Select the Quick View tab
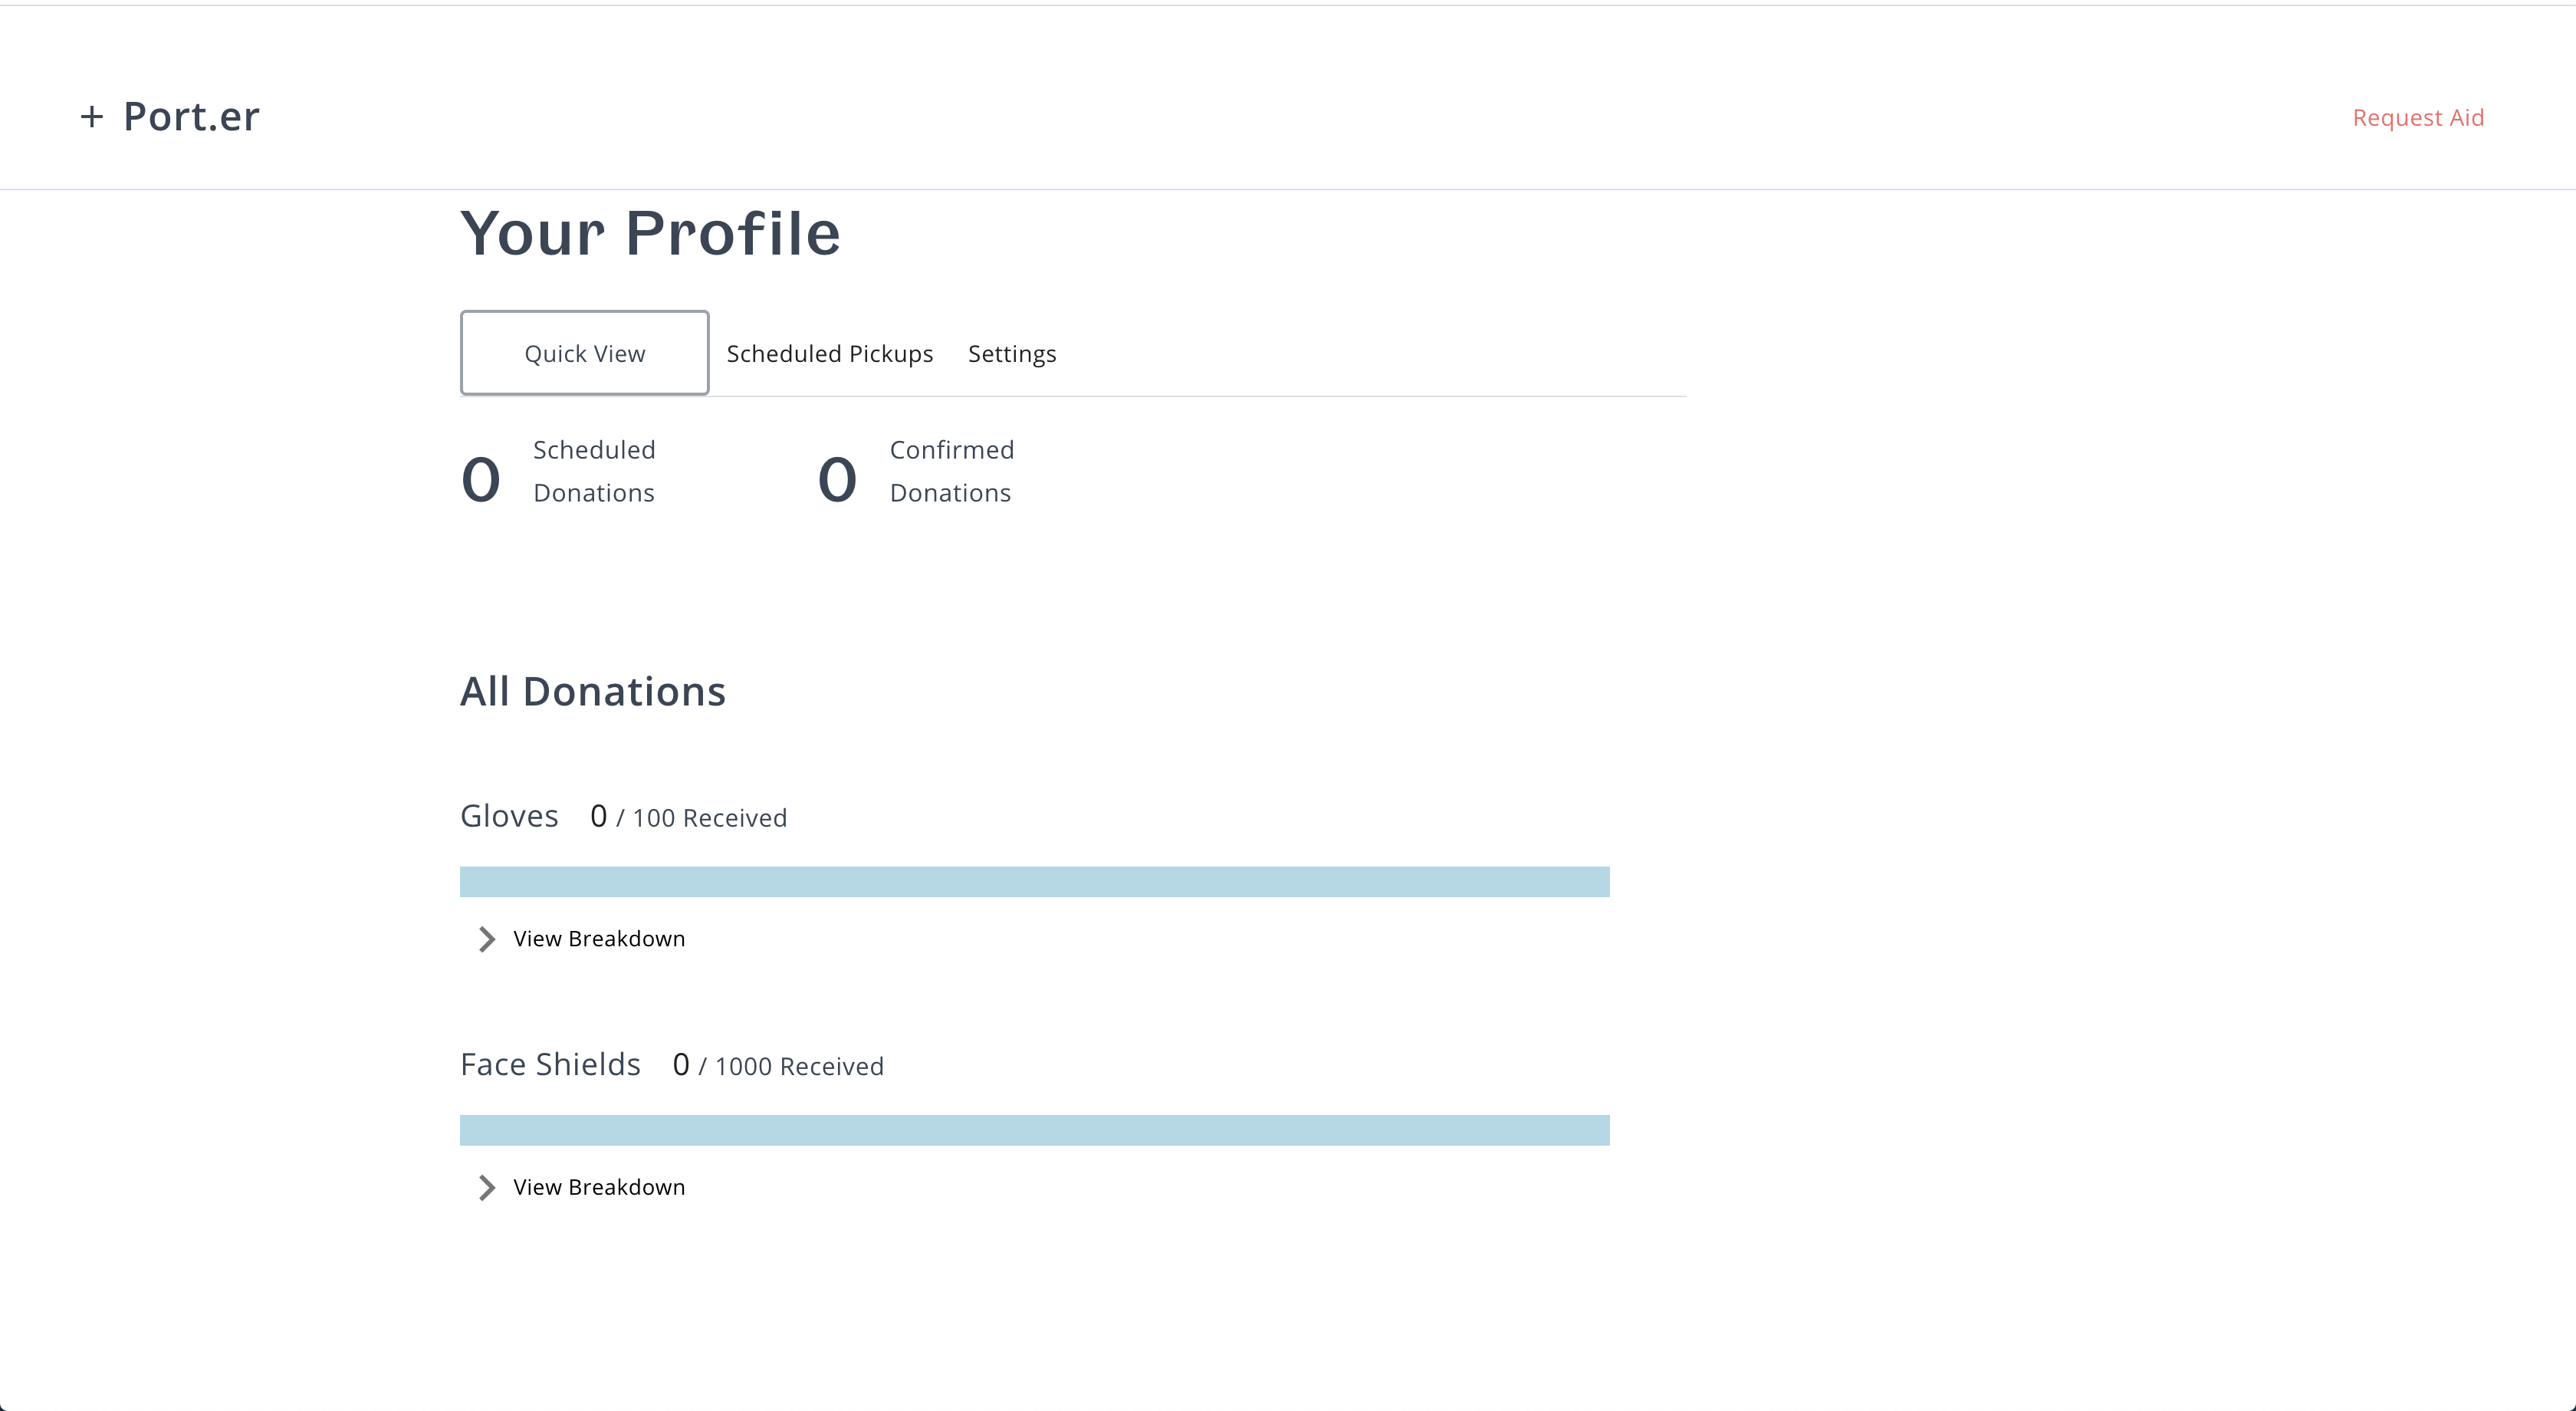Viewport: 2576px width, 1411px height. pos(584,353)
